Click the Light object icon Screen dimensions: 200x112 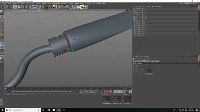coord(86,7)
